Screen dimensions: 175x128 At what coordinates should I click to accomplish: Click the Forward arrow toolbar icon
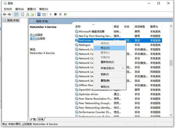(x=9, y=14)
